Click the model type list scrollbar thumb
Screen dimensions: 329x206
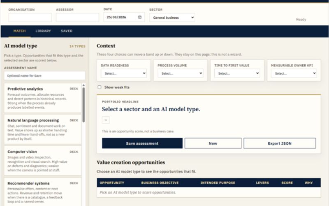coord(83,105)
